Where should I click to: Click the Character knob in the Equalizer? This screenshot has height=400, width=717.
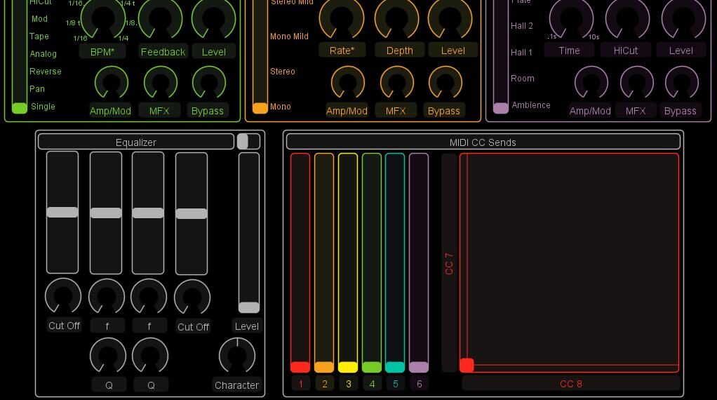[237, 355]
